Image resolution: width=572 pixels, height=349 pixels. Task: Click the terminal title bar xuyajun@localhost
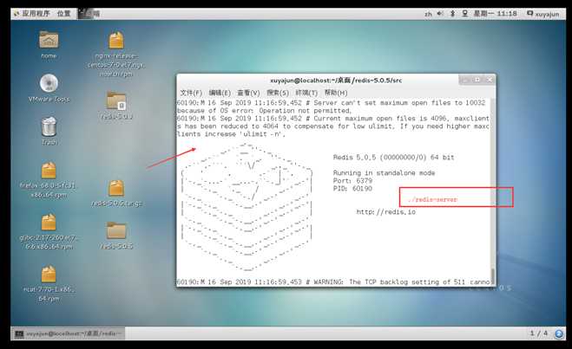pos(336,81)
